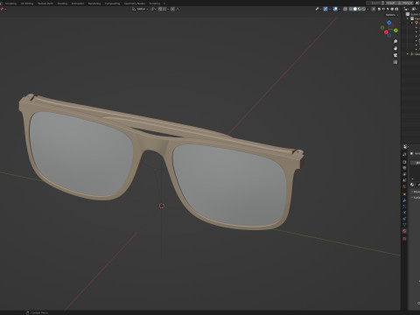Select material preview viewport shading
Screen dimensions: 420x315
(360, 9)
